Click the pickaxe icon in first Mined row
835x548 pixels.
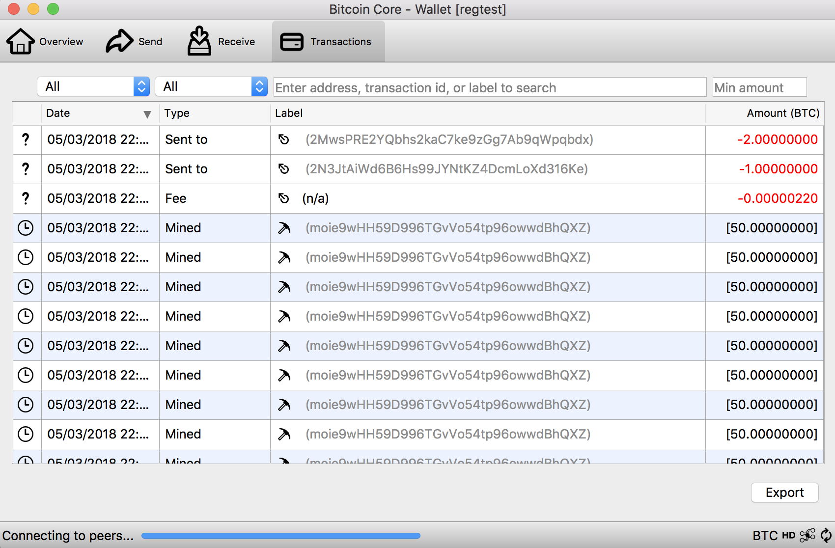click(284, 228)
